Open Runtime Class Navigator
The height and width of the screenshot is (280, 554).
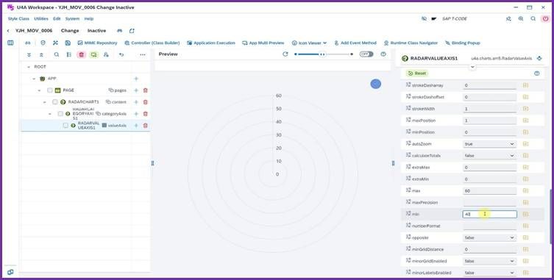coord(411,43)
